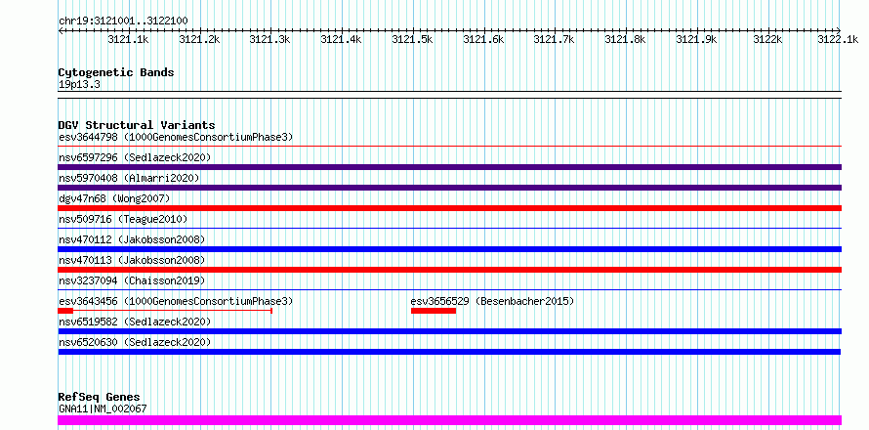
Task: Click the 3121.5k ruler position
Action: point(412,39)
